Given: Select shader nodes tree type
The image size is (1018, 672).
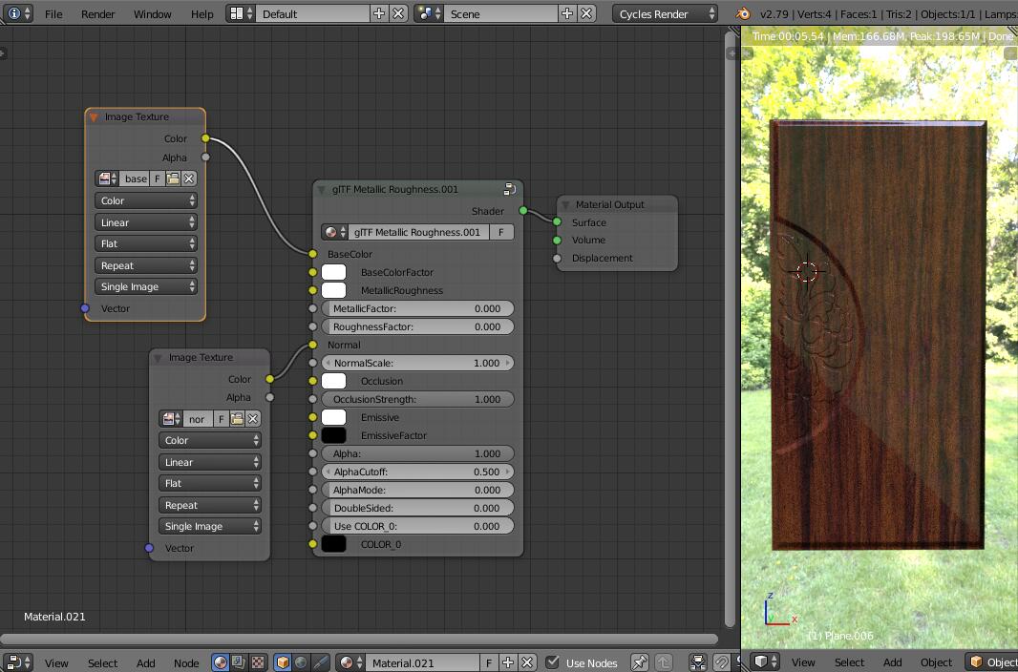Looking at the screenshot, I should 221,662.
